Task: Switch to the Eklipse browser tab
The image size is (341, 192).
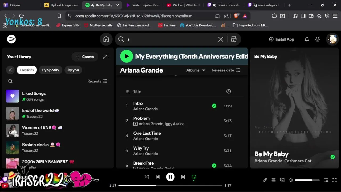Action: click(x=21, y=5)
